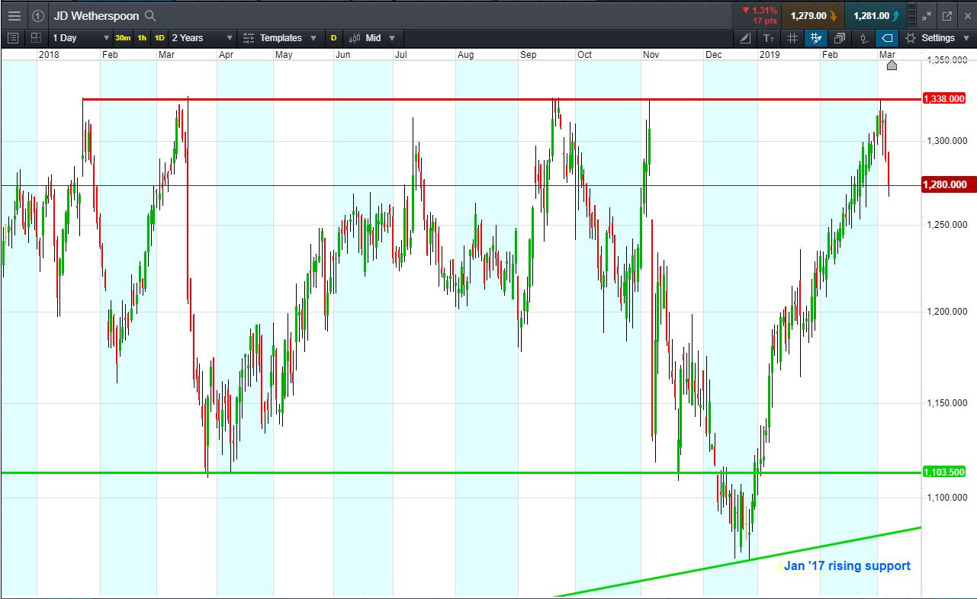Open the list panel icon under the menu
Screen dimensions: 977x599
[x=13, y=38]
